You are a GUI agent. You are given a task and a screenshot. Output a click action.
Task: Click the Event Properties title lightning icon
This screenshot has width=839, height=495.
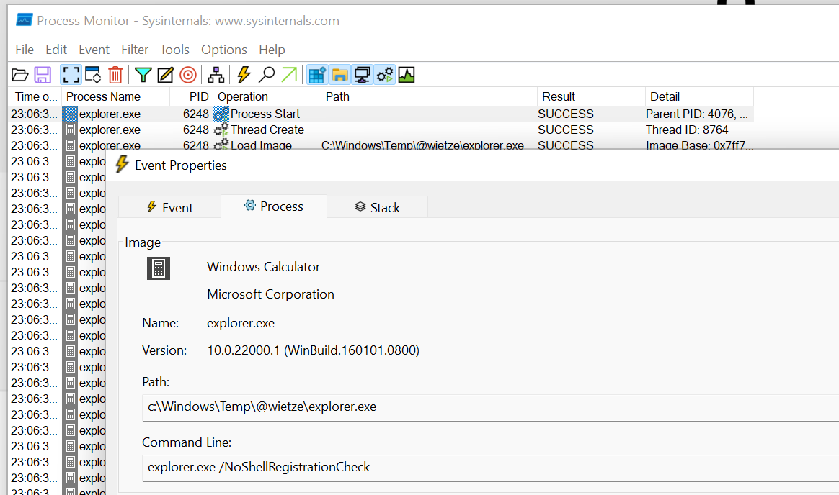point(122,165)
